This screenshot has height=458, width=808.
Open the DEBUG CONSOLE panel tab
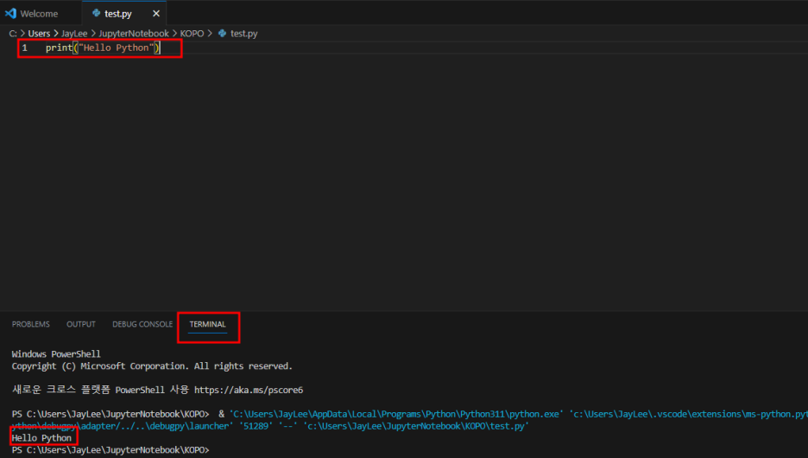click(x=142, y=324)
